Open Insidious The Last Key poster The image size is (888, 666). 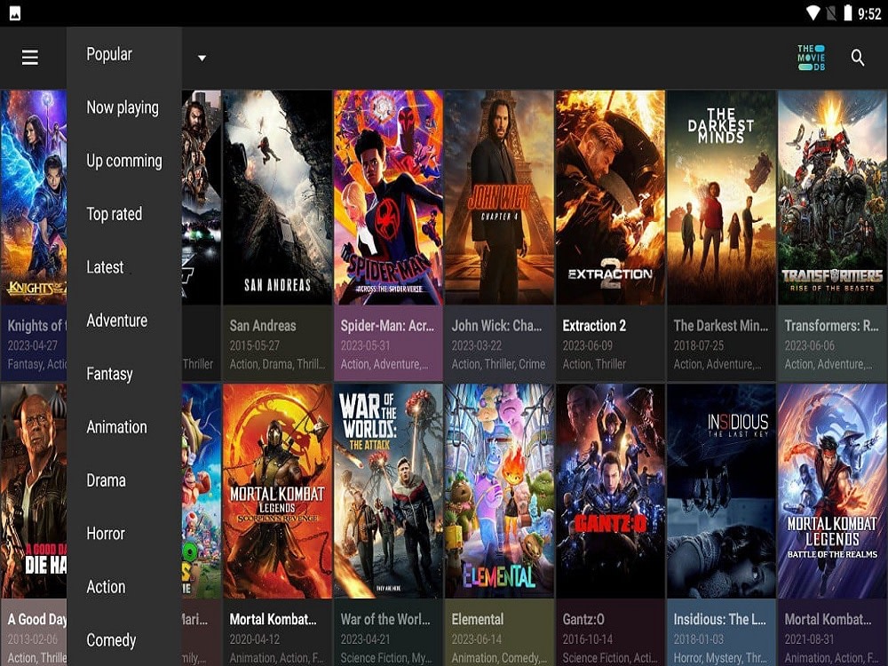click(721, 491)
